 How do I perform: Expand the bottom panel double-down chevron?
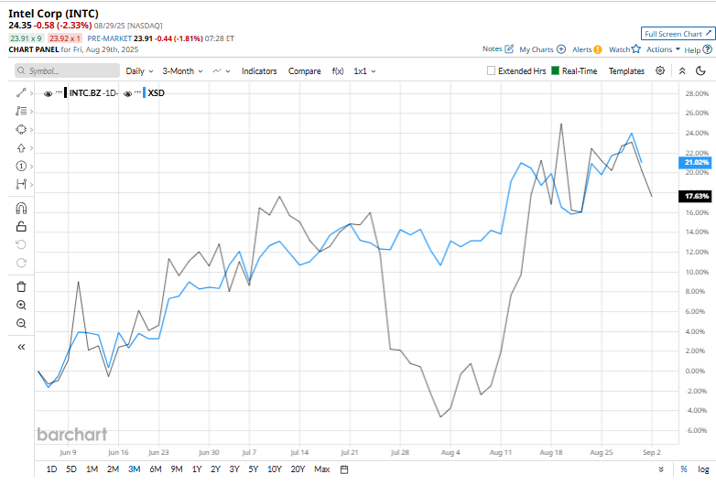click(661, 469)
